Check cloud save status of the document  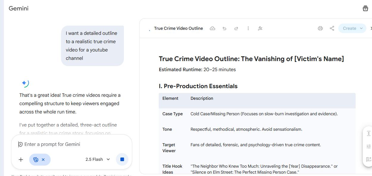[212, 28]
